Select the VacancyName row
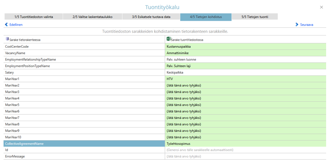The width and height of the screenshot is (327, 160). point(84,53)
